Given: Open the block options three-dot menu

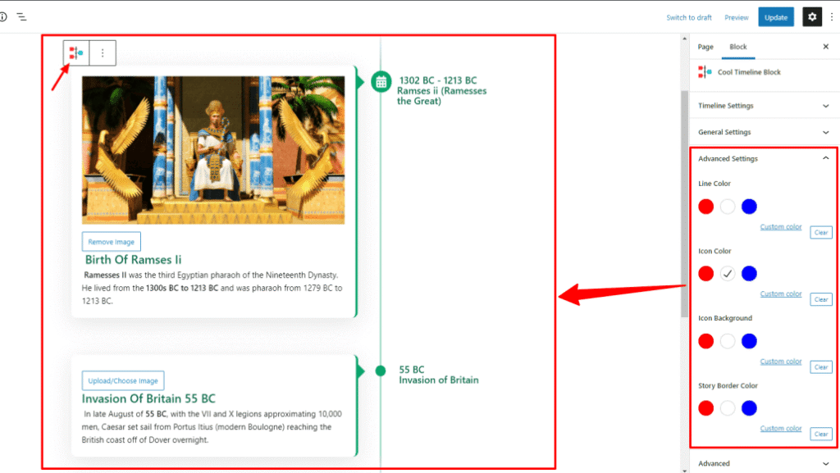Looking at the screenshot, I should pyautogui.click(x=102, y=52).
